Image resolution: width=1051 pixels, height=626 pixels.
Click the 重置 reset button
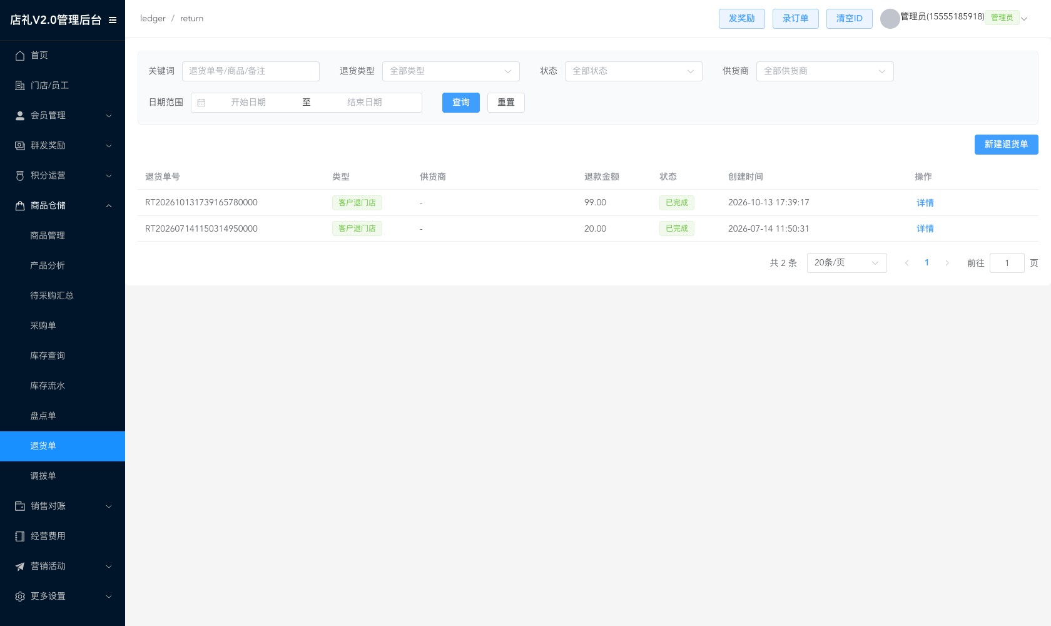tap(506, 103)
